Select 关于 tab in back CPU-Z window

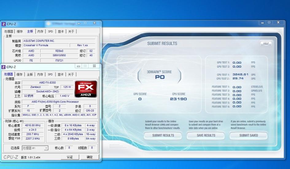coord(71,31)
